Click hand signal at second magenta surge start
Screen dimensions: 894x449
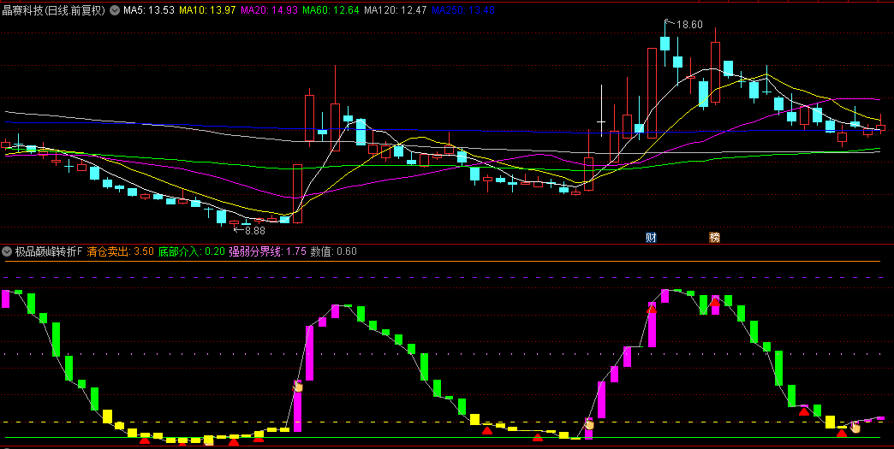pos(589,423)
